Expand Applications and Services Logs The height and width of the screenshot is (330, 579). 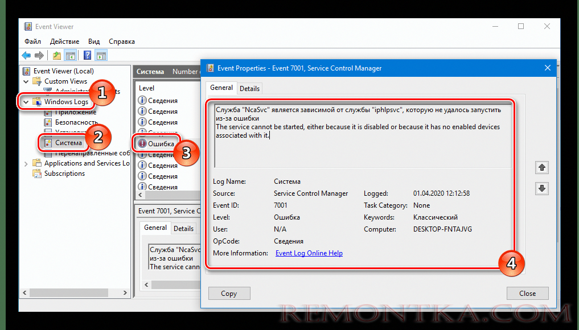[x=26, y=163]
